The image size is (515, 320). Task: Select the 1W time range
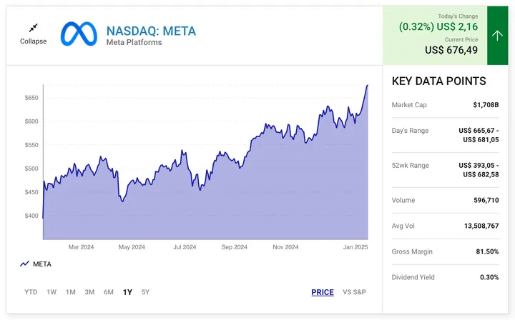51,292
